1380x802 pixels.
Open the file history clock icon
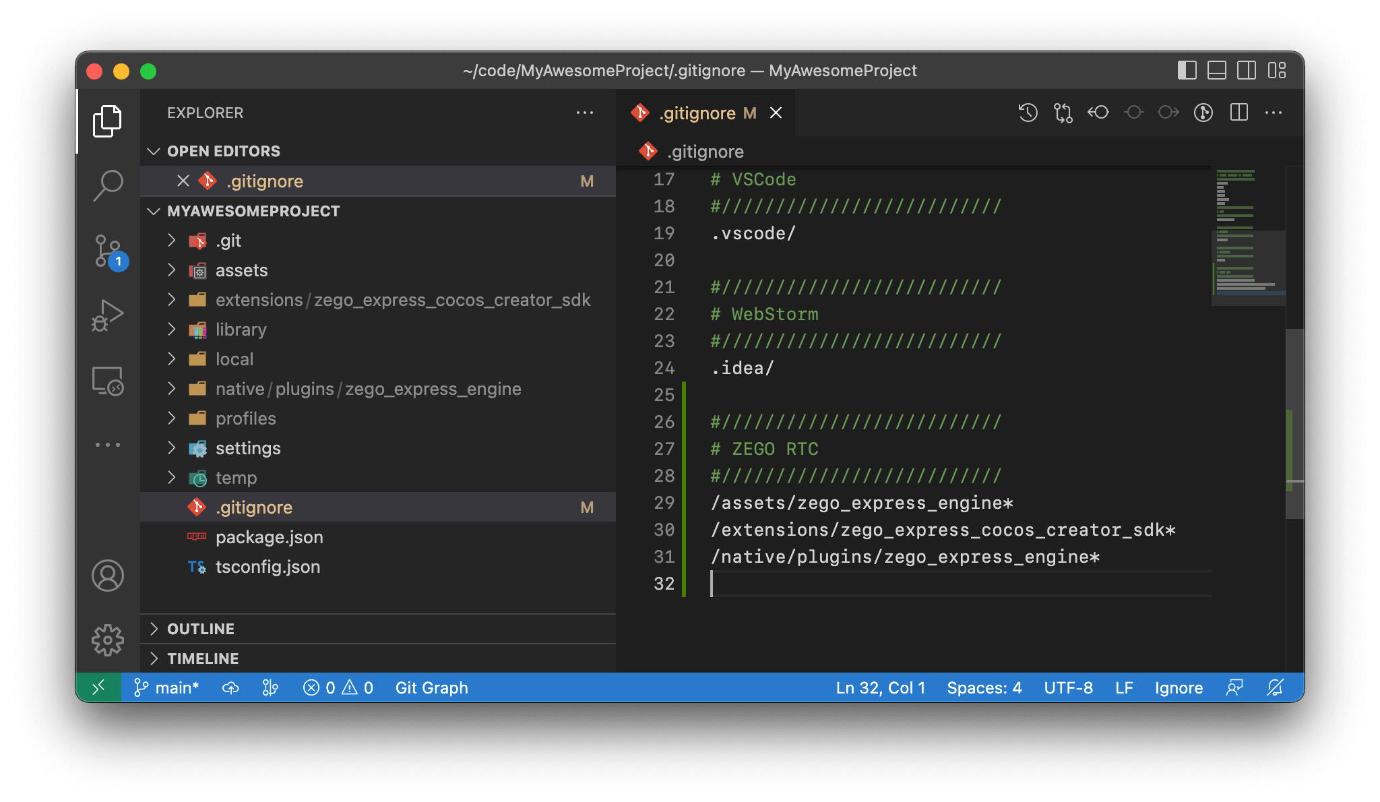click(1028, 113)
